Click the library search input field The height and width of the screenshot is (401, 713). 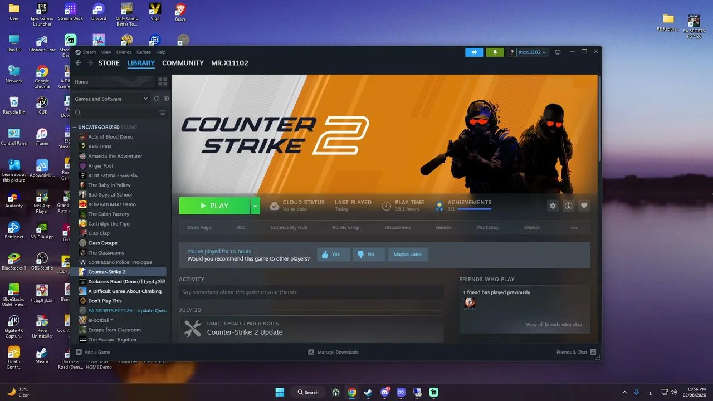(x=120, y=113)
